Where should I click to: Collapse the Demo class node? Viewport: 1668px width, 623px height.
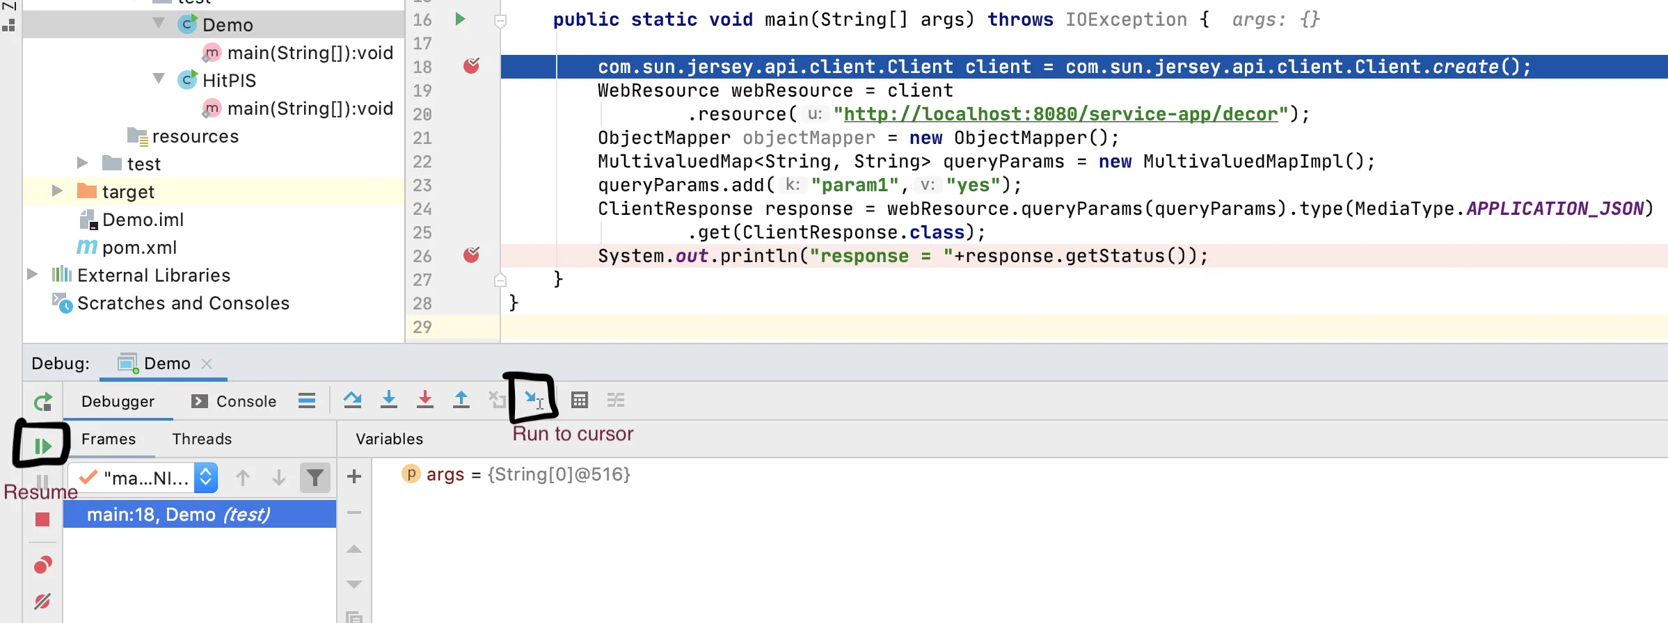point(159,23)
